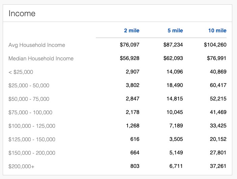Select the 37,261 value in last row
This screenshot has height=179, width=237.
click(x=218, y=166)
